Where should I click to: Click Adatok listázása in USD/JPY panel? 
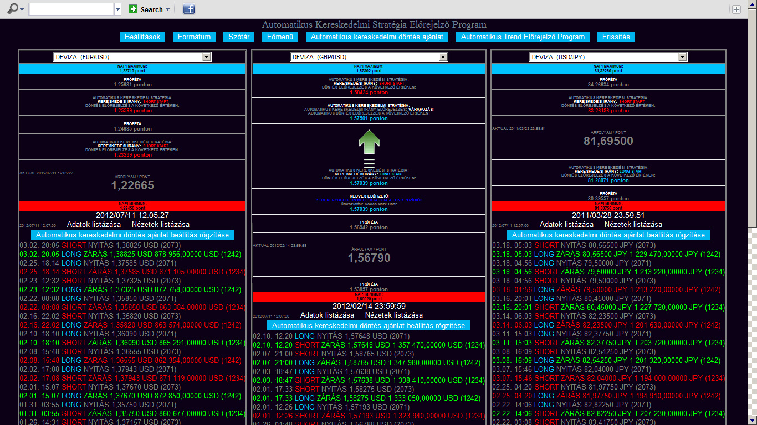click(x=566, y=224)
